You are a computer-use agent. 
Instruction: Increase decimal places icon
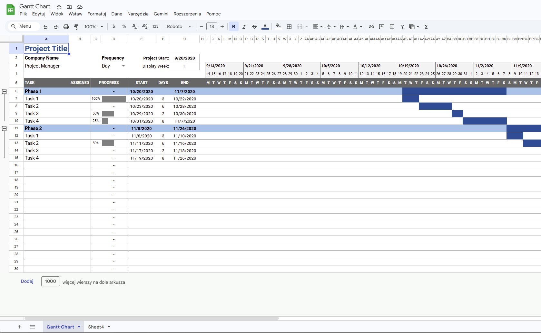(x=145, y=26)
